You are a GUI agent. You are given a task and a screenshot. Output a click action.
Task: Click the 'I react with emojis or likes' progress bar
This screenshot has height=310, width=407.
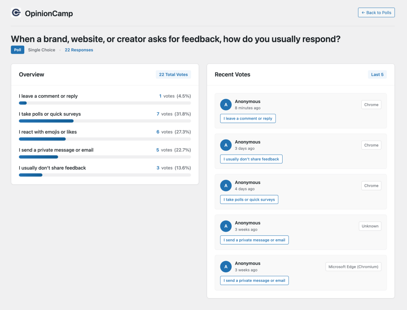pyautogui.click(x=105, y=139)
